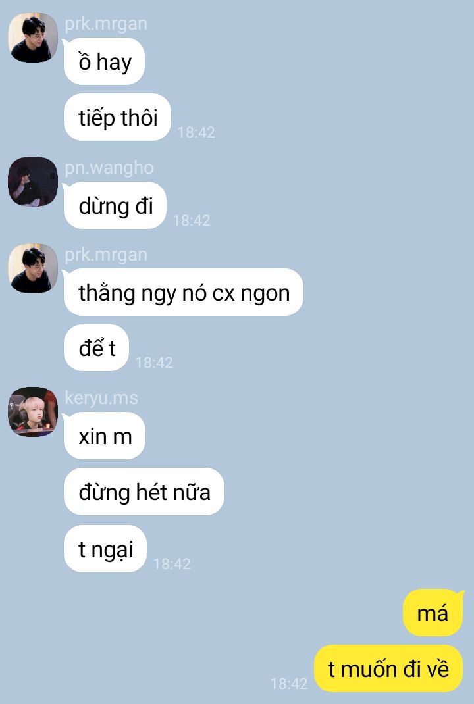Select the "ồ hay" message bubble
Viewport: 474px width, 704px height.
click(x=104, y=61)
